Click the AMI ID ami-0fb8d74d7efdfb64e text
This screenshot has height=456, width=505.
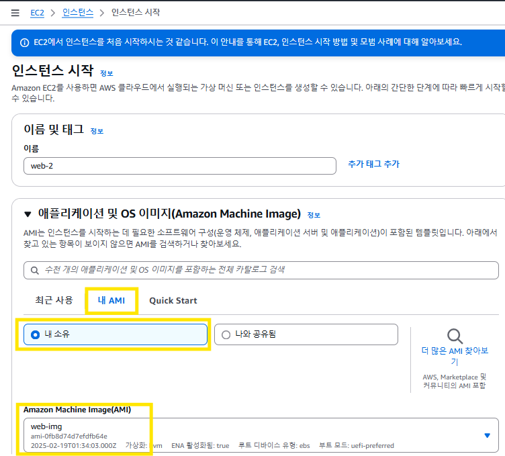point(69,437)
